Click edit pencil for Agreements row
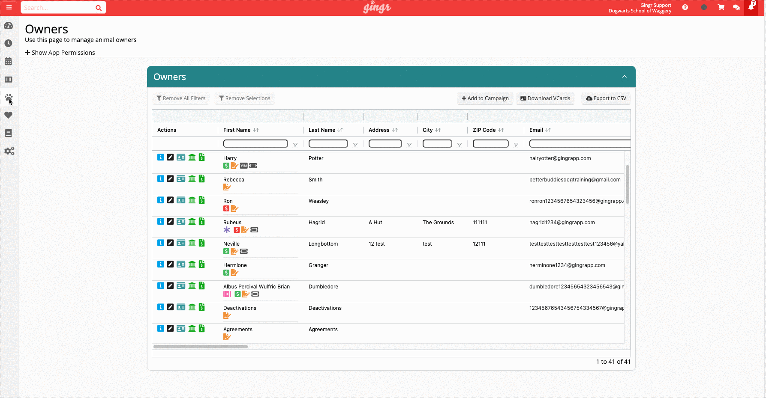 coord(170,328)
